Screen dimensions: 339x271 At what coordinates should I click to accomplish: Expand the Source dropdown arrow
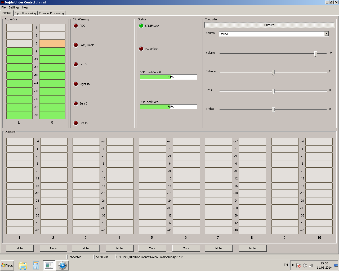[x=326, y=34]
